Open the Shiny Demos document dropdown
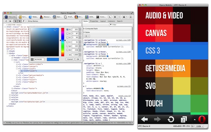The height and width of the screenshot is (132, 211). click(x=54, y=21)
